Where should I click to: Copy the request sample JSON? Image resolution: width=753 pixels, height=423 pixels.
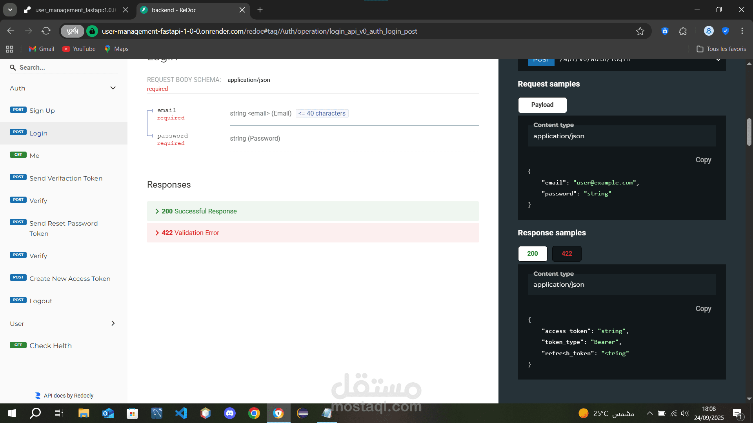pyautogui.click(x=703, y=160)
